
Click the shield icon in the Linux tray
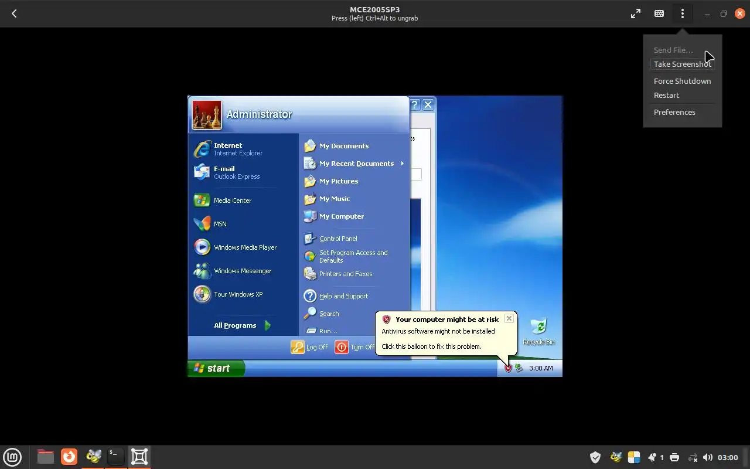pos(595,457)
